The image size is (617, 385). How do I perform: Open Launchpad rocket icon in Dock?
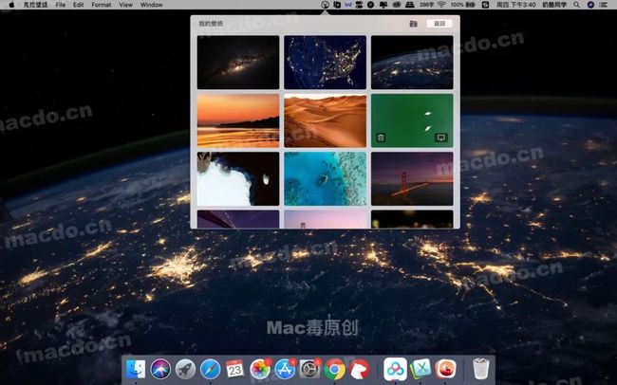coord(185,369)
